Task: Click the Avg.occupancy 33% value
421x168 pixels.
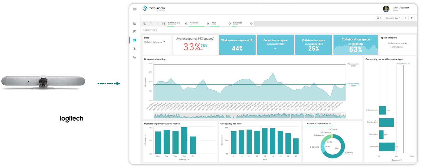Action: pyautogui.click(x=192, y=47)
